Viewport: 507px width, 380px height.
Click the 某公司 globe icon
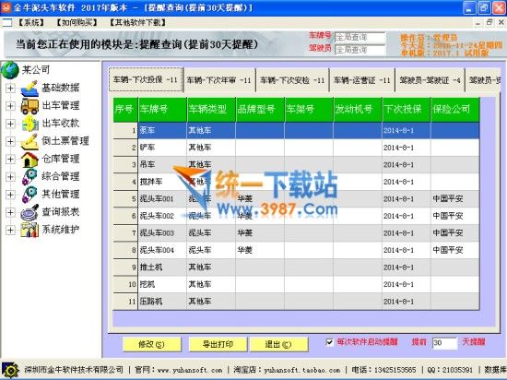[x=10, y=70]
